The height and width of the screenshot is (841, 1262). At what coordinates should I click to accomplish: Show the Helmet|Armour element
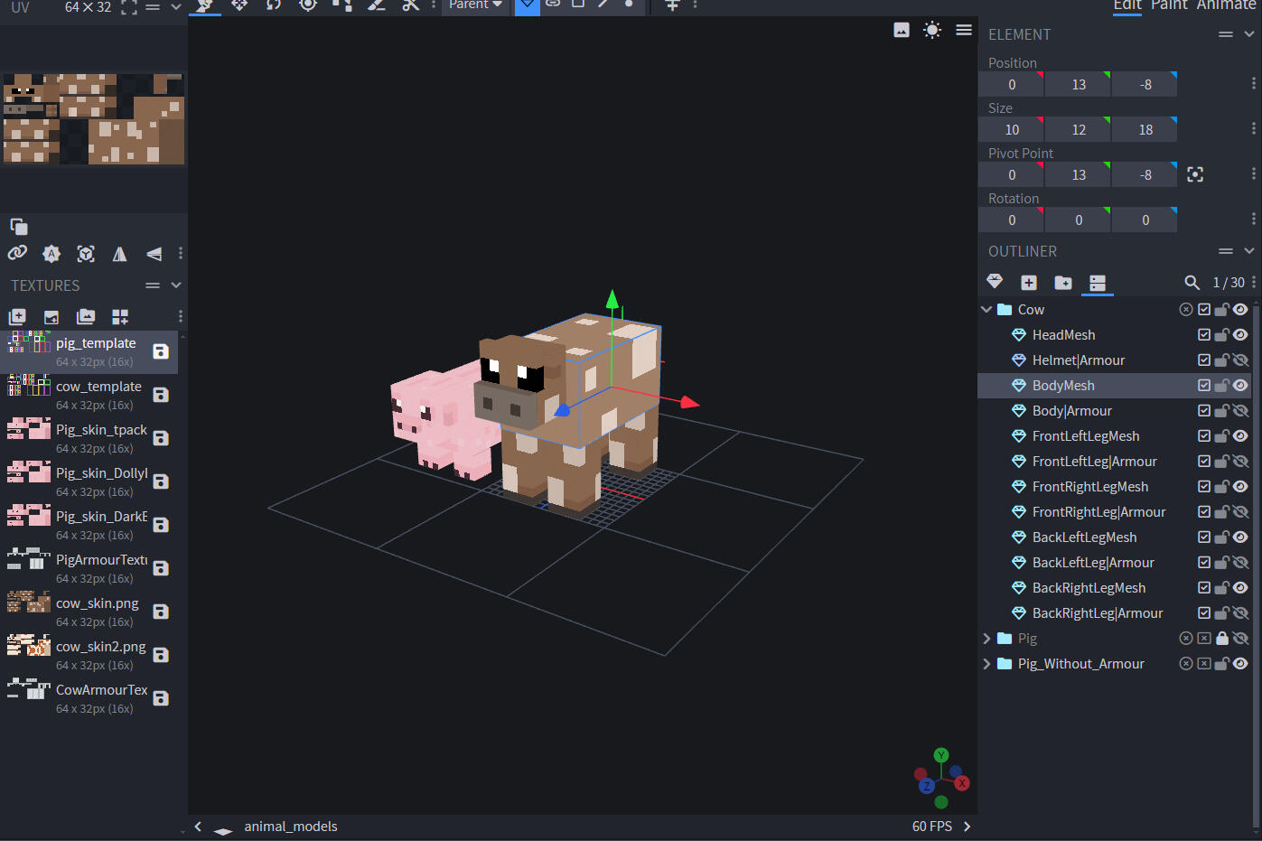tap(1240, 360)
